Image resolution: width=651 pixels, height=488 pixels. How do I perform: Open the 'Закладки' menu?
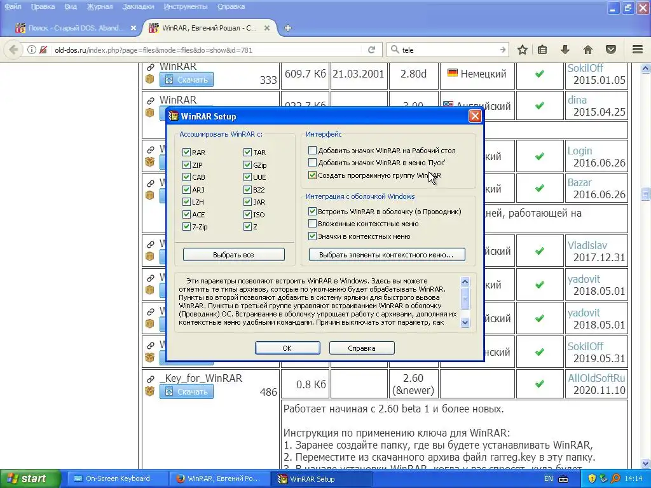click(138, 6)
